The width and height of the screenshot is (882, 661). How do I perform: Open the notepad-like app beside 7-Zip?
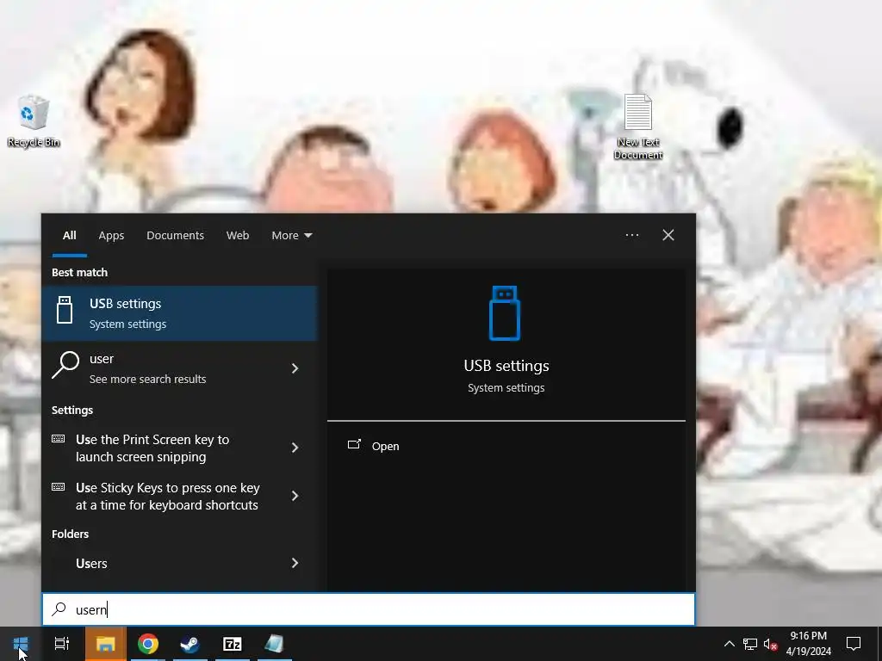pyautogui.click(x=275, y=644)
